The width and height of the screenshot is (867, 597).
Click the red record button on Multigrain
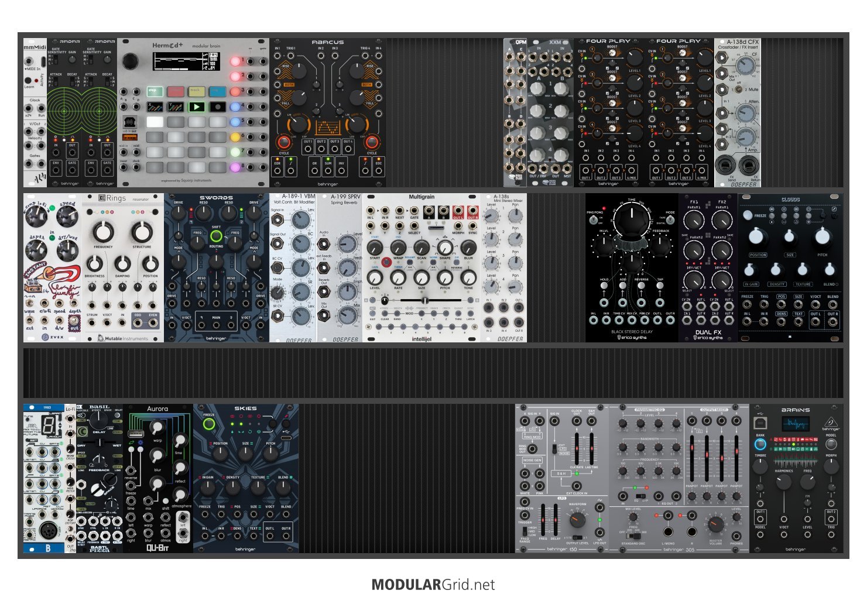(386, 263)
